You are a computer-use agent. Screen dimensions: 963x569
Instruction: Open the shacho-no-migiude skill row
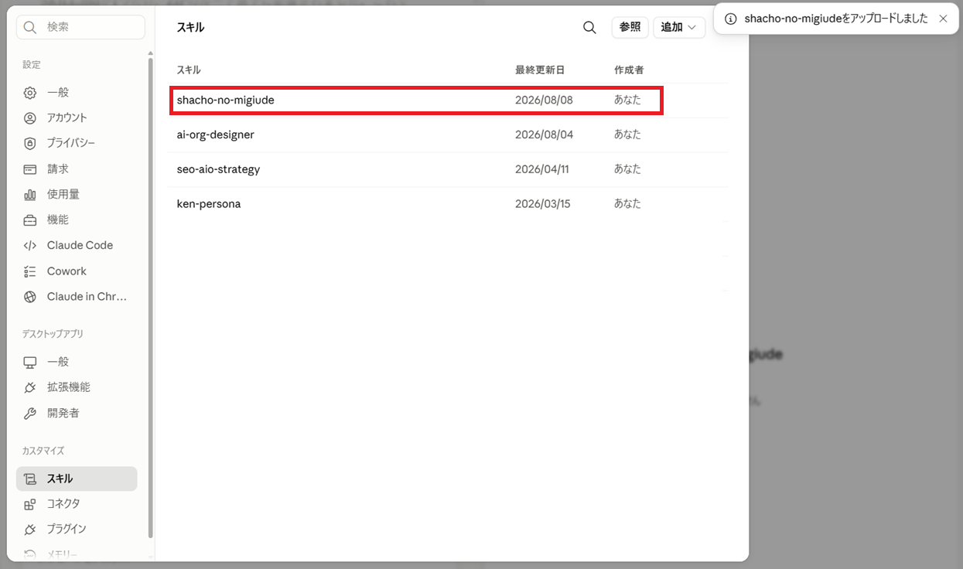pyautogui.click(x=449, y=101)
